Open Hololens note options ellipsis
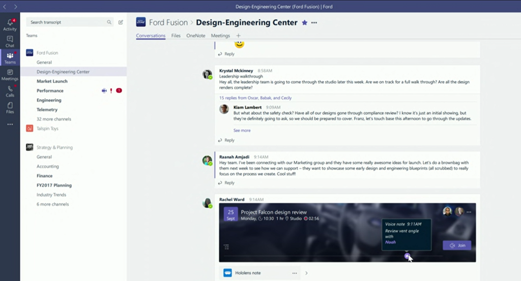 295,273
